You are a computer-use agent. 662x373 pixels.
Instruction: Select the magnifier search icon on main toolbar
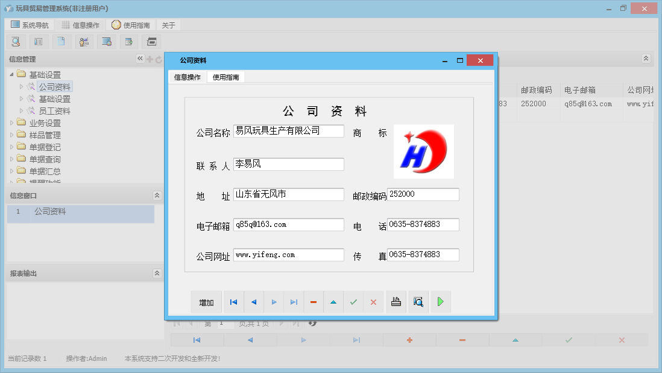point(16,42)
